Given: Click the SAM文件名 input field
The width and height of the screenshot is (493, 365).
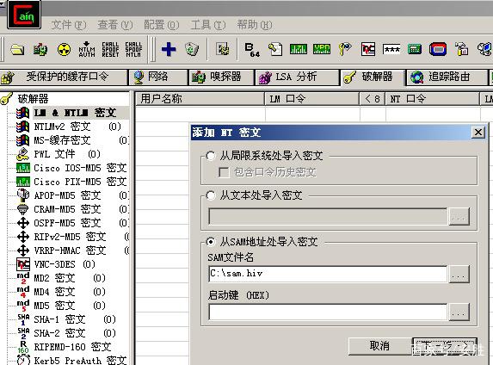Looking at the screenshot, I should pyautogui.click(x=328, y=274).
